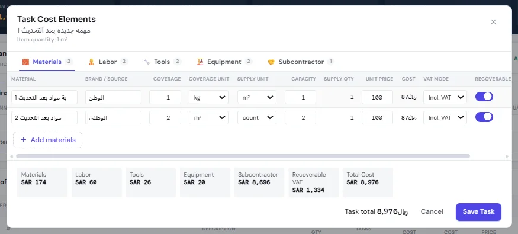Click the BRAND / SOURCE column header
518x234 pixels.
click(x=107, y=79)
